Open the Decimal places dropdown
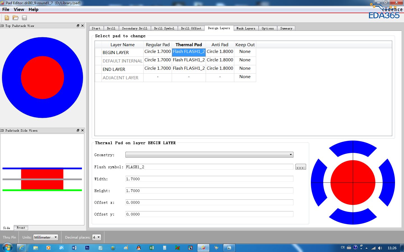404x252 pixels. click(x=97, y=237)
